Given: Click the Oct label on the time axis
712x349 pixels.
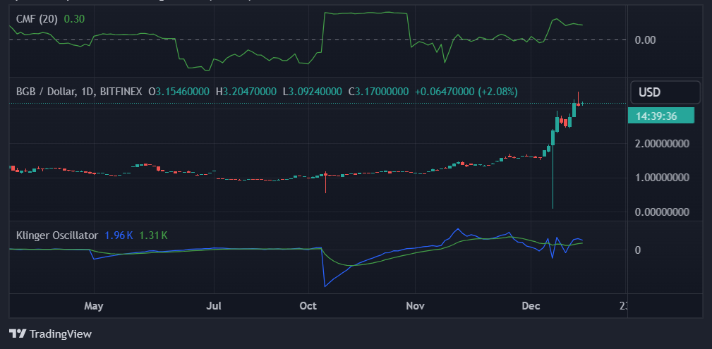Looking at the screenshot, I should (x=308, y=306).
